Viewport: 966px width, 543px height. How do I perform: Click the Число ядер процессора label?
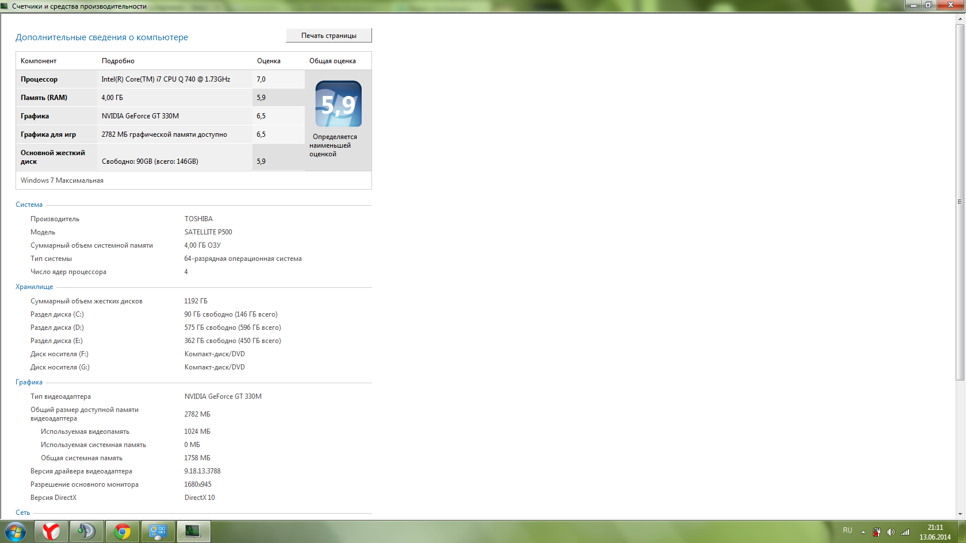point(68,272)
